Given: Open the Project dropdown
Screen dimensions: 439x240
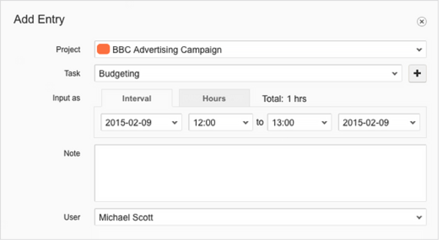Looking at the screenshot, I should pyautogui.click(x=260, y=49).
